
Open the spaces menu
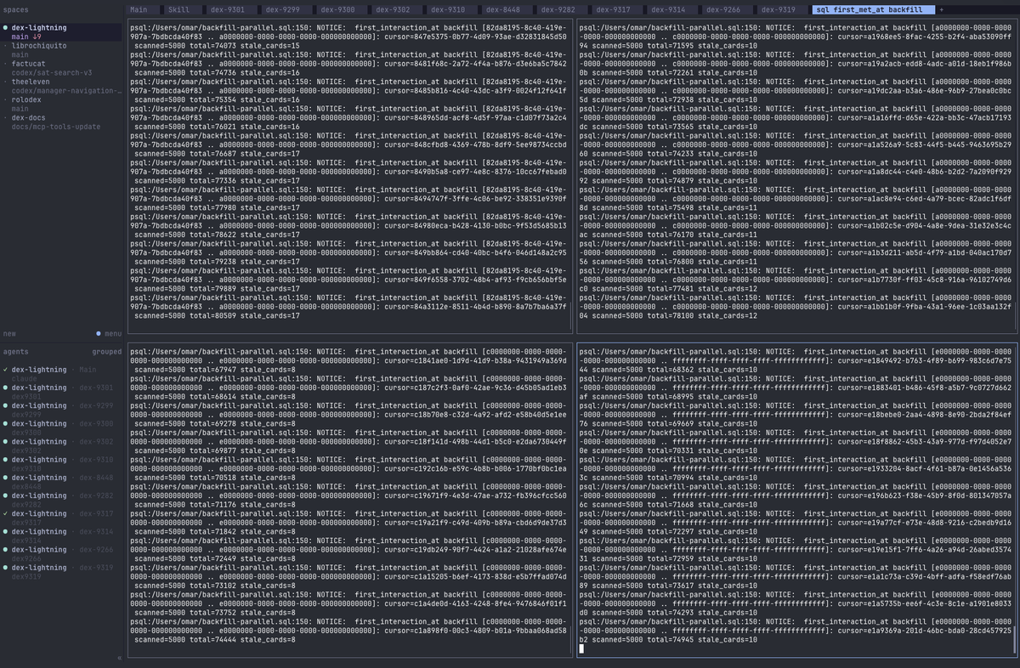point(113,333)
